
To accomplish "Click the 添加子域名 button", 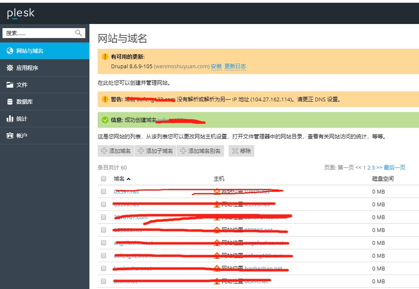I will click(155, 151).
